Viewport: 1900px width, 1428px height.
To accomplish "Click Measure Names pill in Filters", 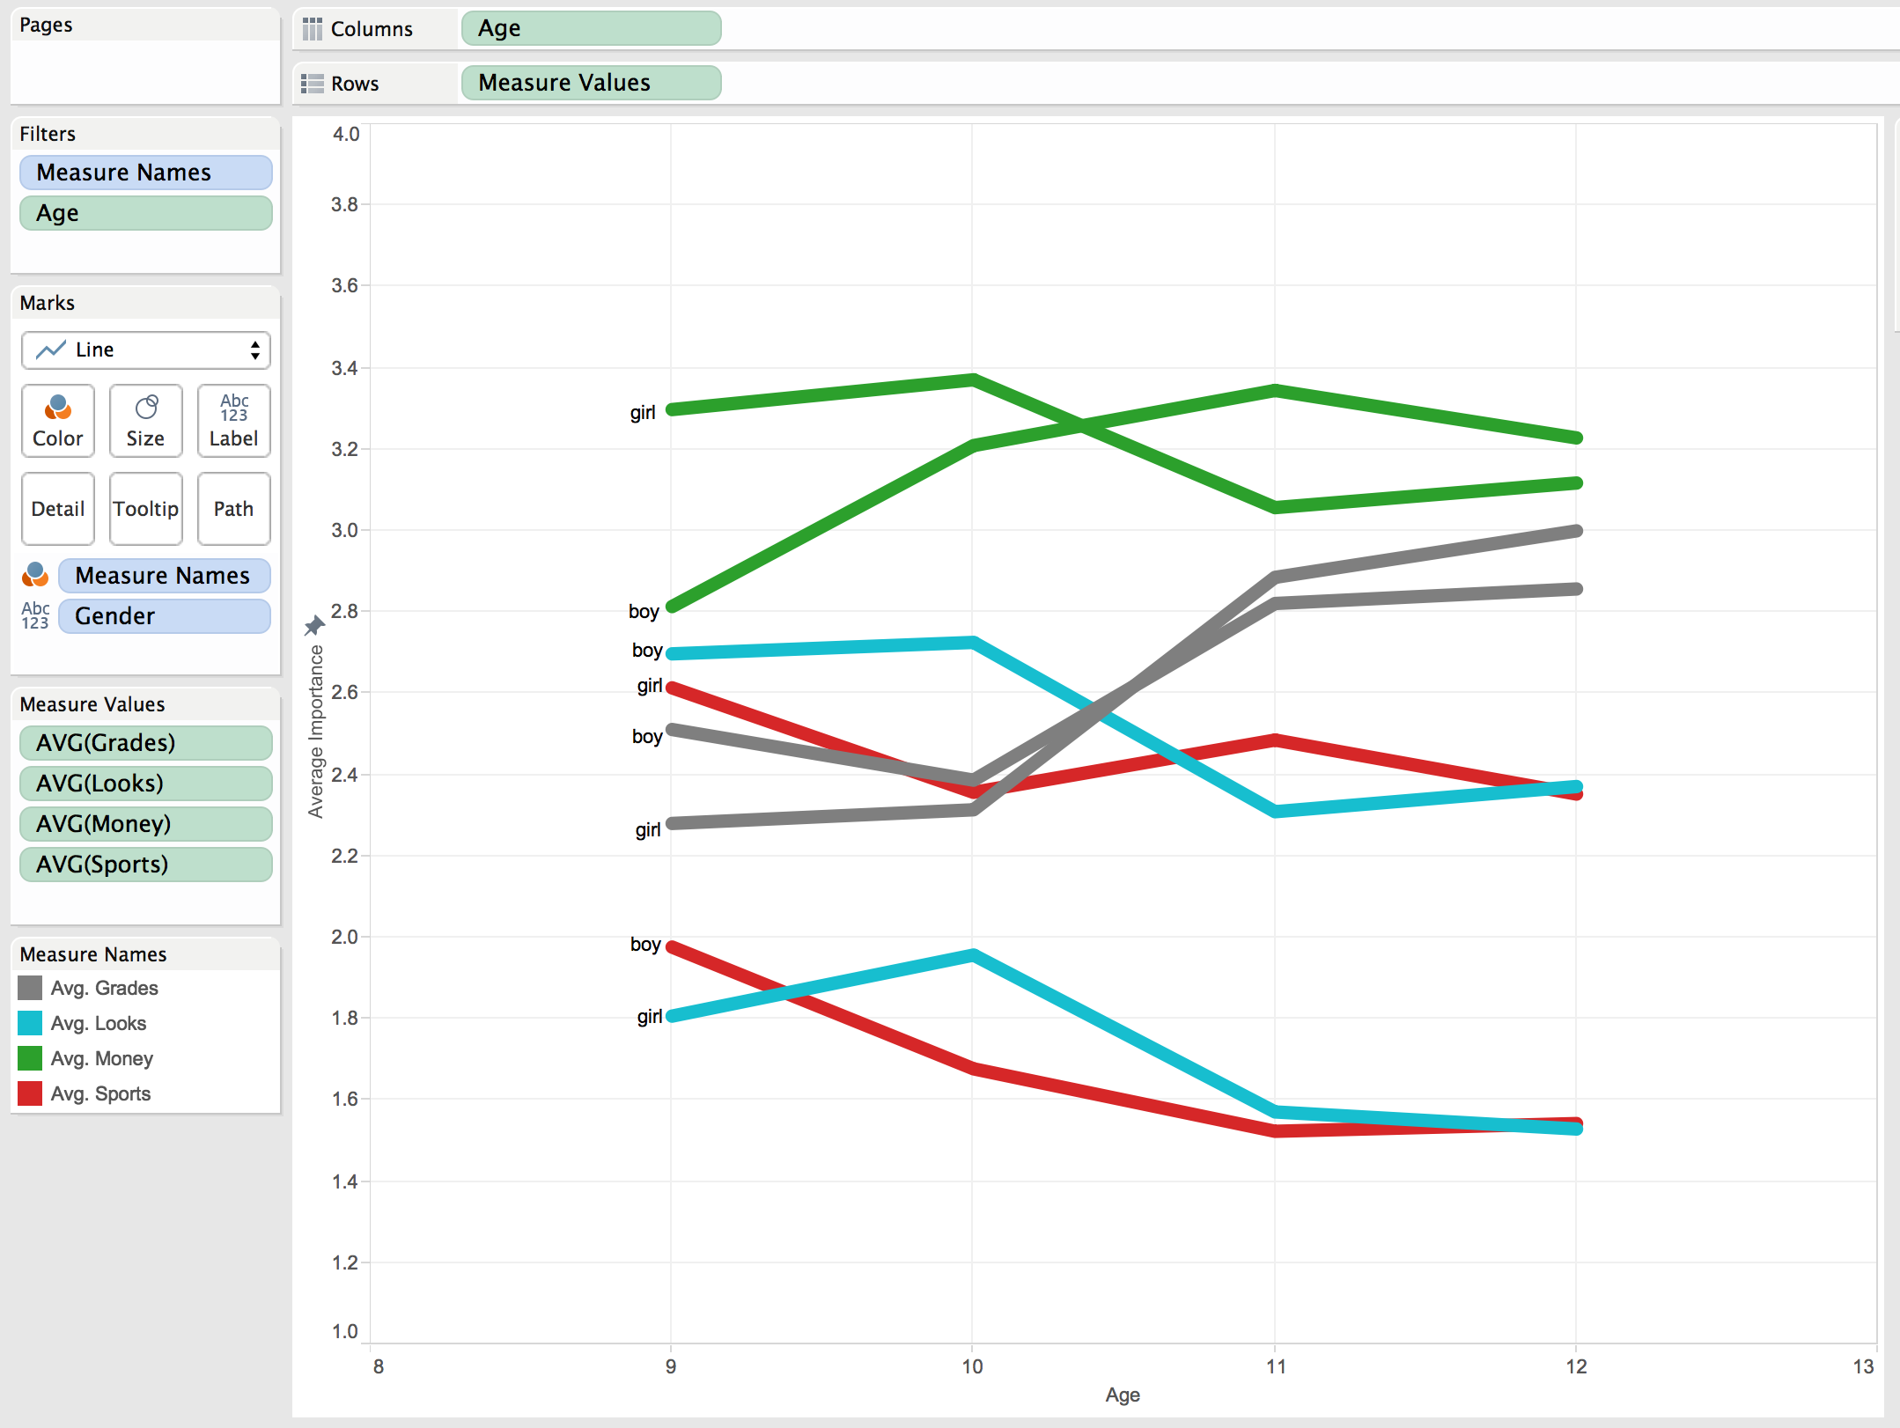I will 145,173.
